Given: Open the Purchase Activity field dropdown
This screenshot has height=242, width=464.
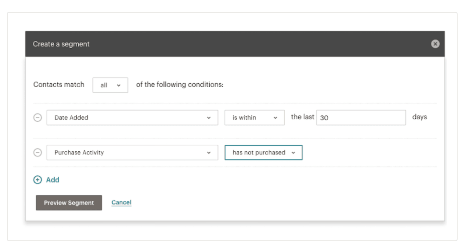Looking at the screenshot, I should point(132,152).
